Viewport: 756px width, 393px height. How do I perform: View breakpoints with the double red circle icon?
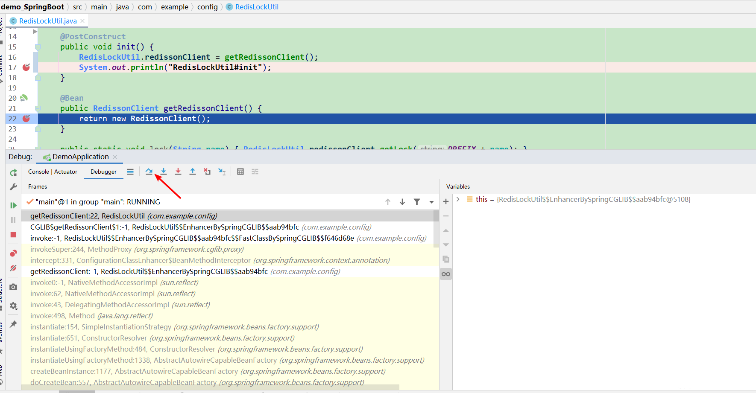coord(13,253)
